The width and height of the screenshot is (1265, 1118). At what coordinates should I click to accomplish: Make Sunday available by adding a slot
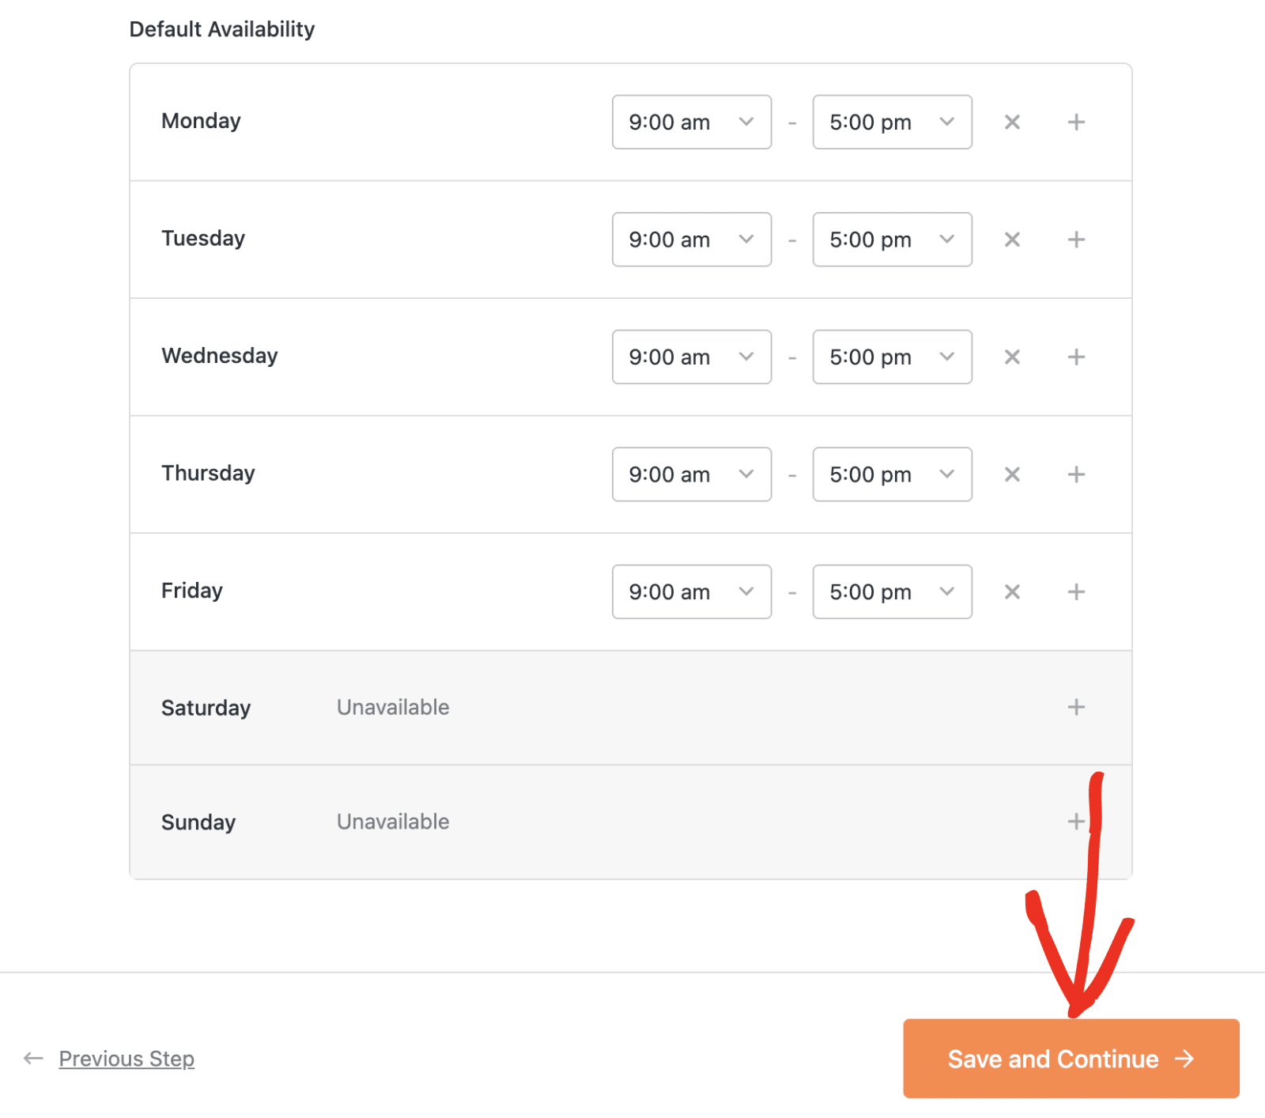pos(1076,822)
